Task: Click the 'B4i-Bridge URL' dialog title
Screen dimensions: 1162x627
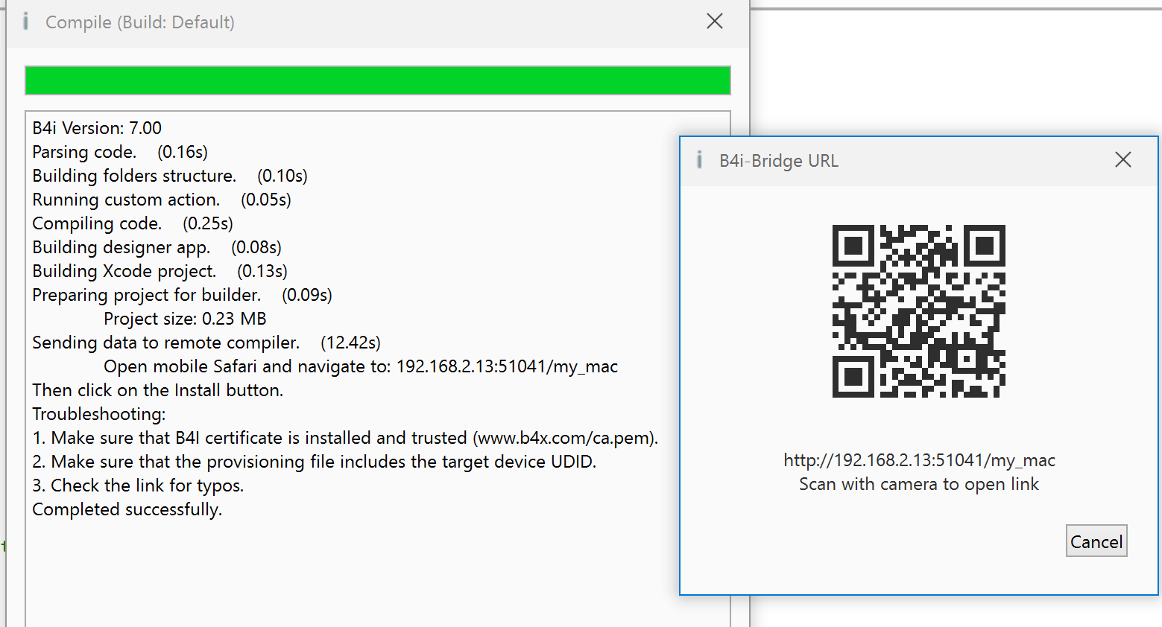Action: coord(779,161)
